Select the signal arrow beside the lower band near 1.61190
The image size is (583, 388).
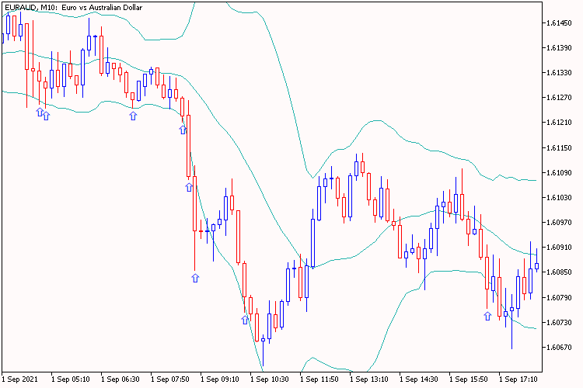183,130
